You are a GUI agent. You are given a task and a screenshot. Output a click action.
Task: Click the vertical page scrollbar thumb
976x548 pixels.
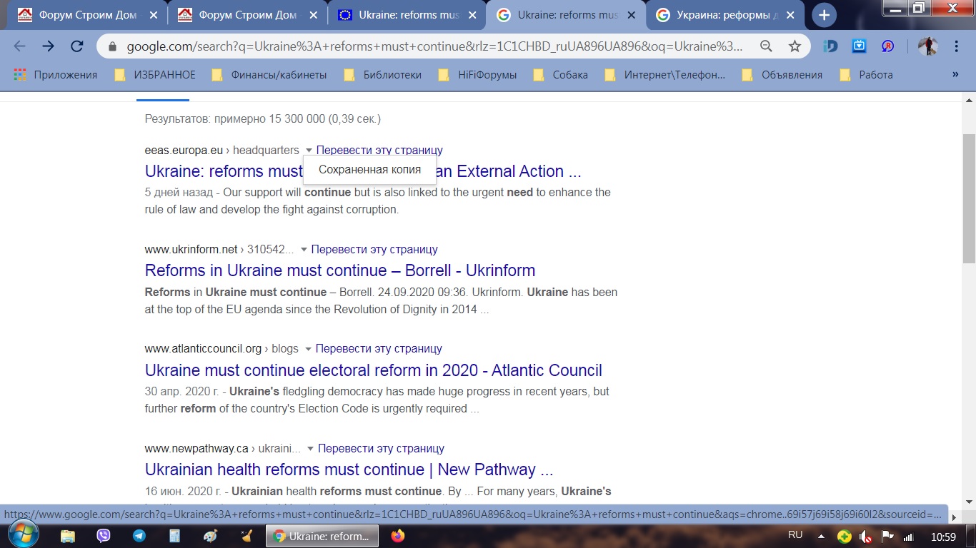[x=969, y=198]
